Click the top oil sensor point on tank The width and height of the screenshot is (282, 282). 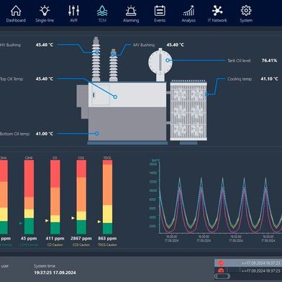[x=115, y=96]
